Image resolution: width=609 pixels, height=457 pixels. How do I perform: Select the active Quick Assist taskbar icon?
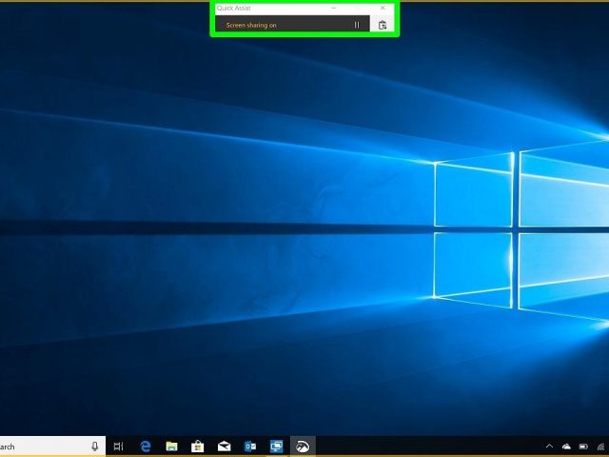(303, 447)
